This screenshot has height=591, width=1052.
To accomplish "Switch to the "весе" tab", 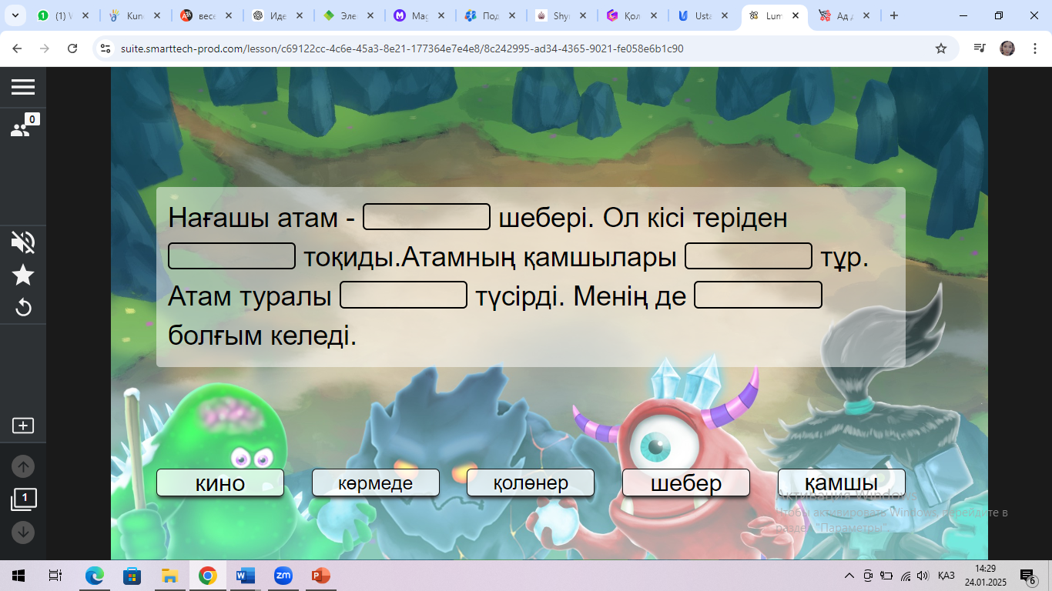I will tap(206, 15).
